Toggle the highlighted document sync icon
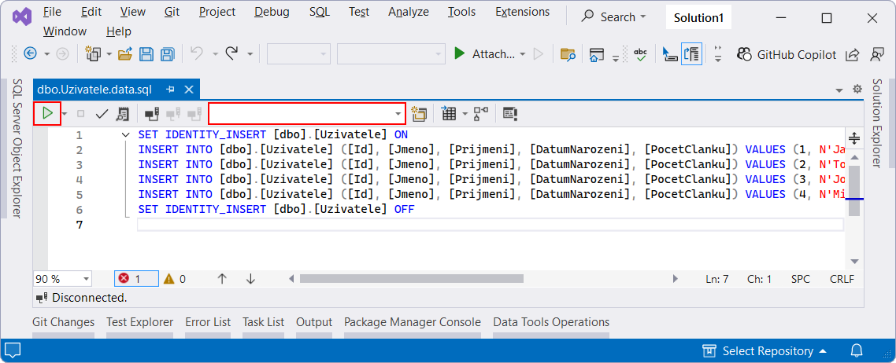The height and width of the screenshot is (363, 896). (x=691, y=54)
